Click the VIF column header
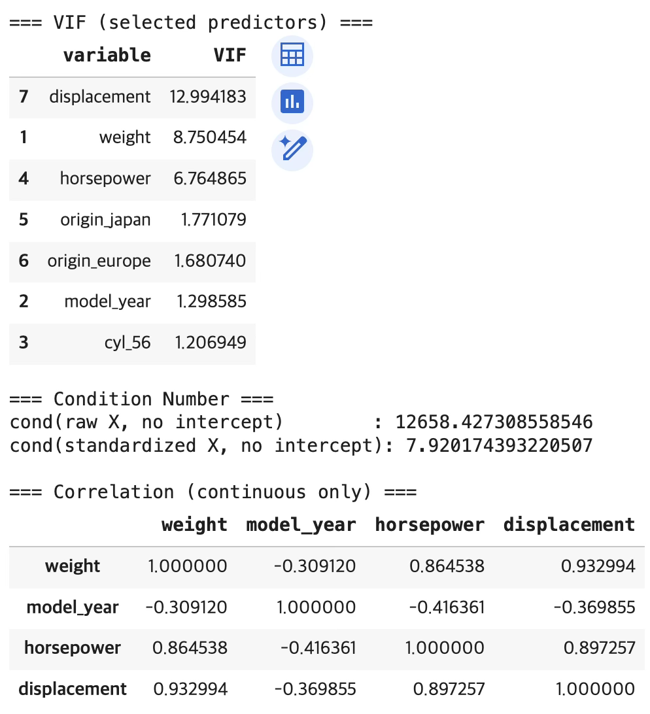The height and width of the screenshot is (714, 650). (230, 55)
